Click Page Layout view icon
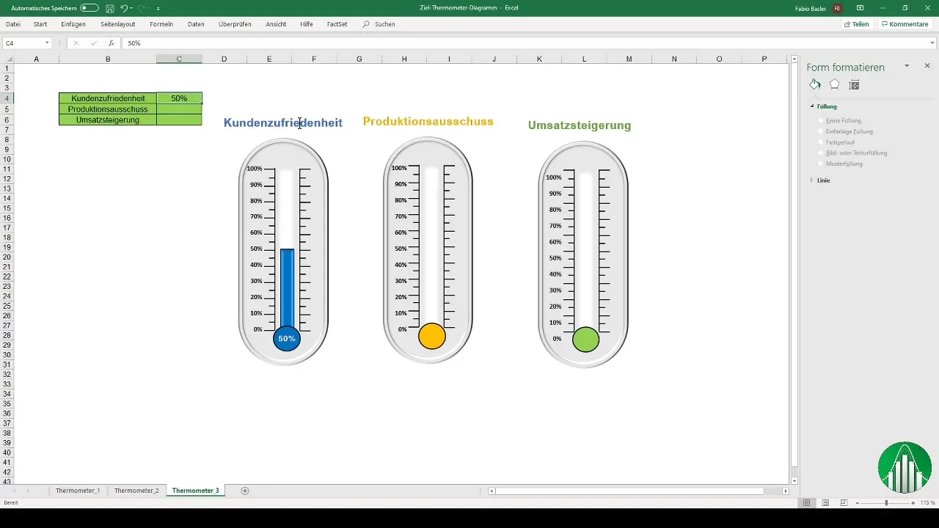 825,502
